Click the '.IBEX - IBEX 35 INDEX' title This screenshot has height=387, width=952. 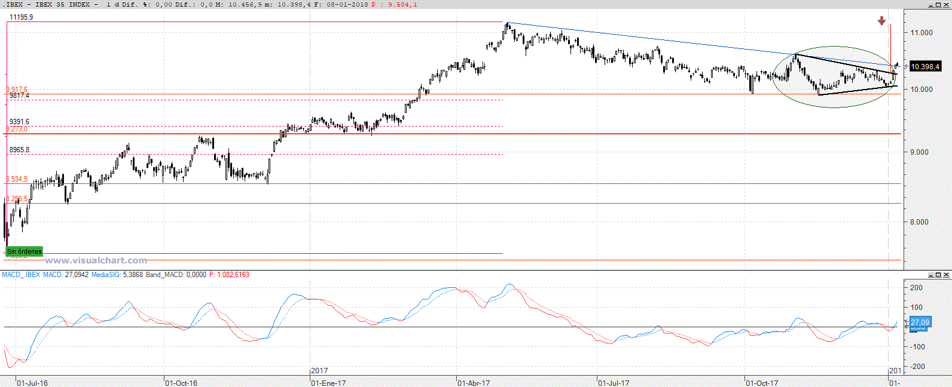(x=47, y=4)
